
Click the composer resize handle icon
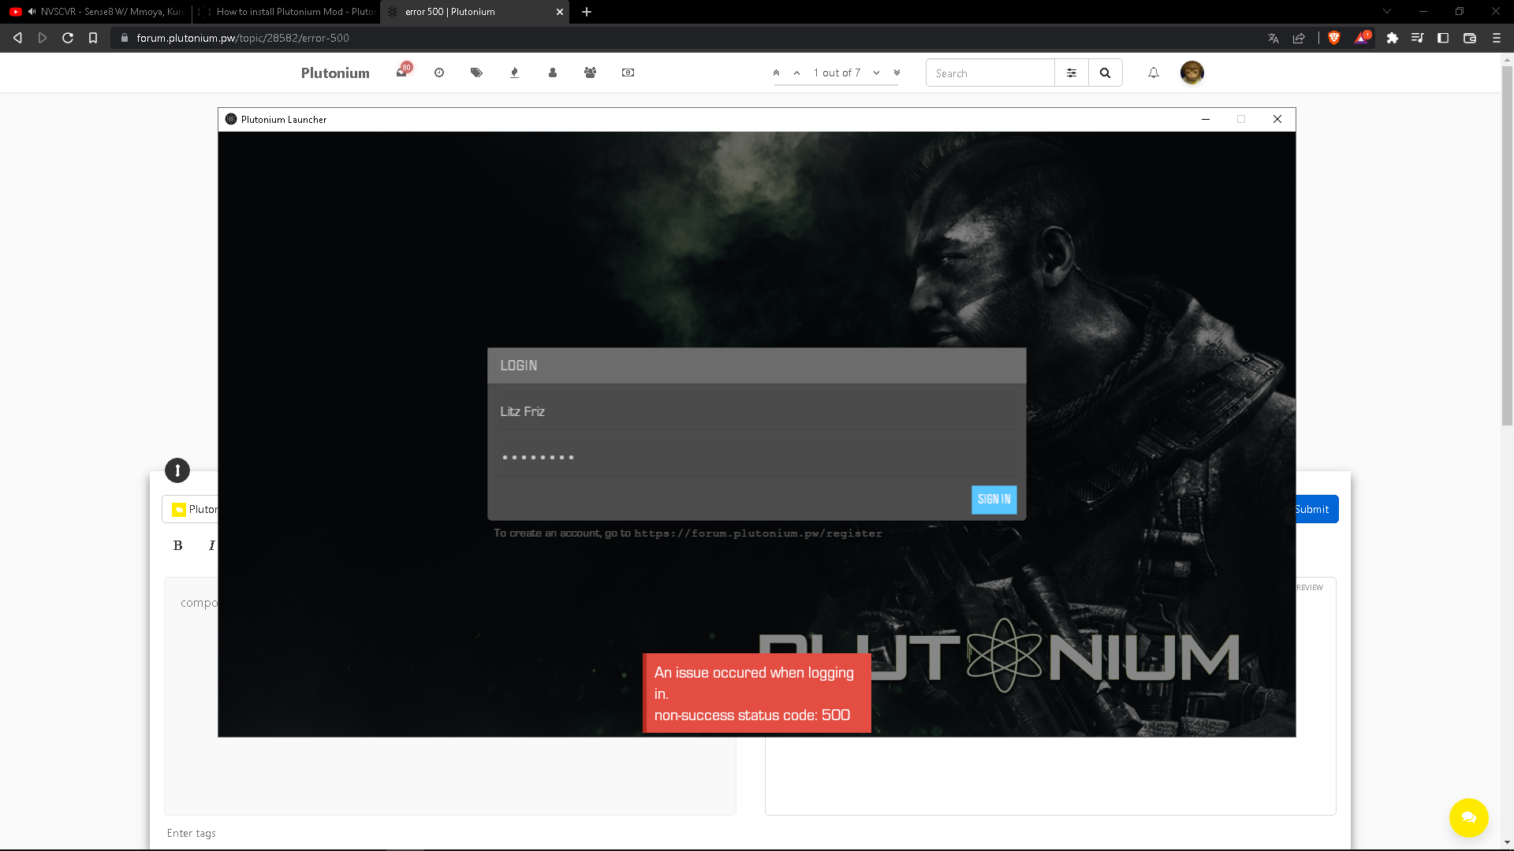[x=177, y=470]
